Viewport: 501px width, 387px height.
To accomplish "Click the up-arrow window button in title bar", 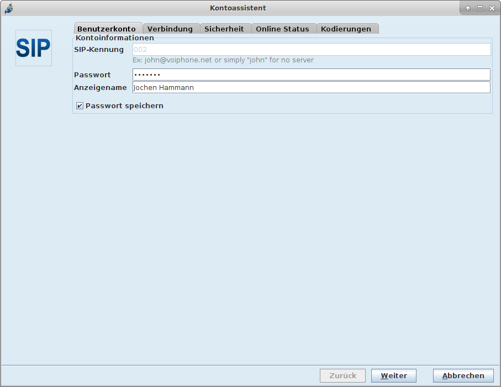I will coord(468,8).
